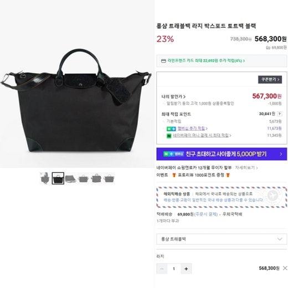Open the 멤버십 추가 적립 link

(192, 128)
